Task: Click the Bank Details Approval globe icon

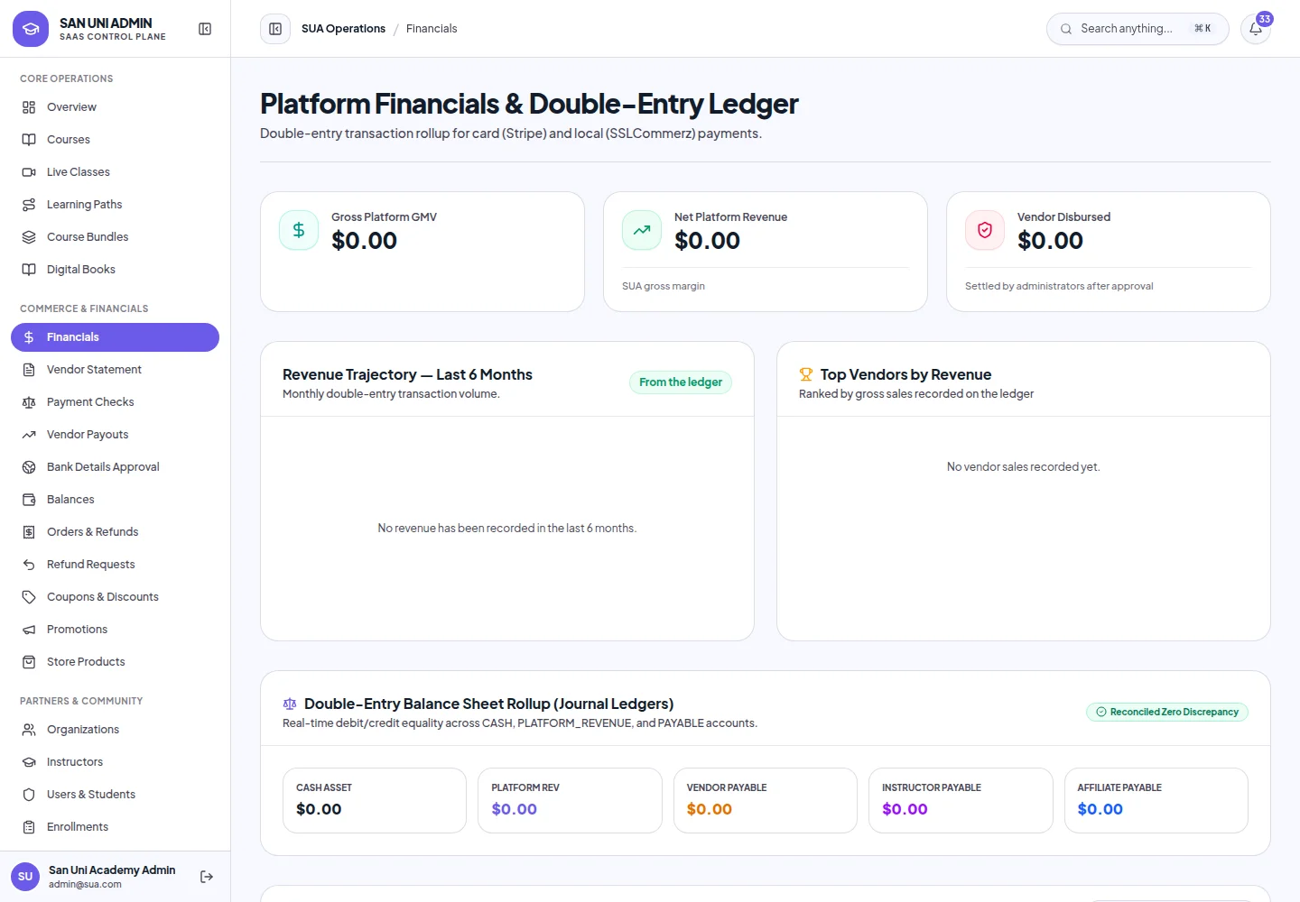Action: [29, 467]
